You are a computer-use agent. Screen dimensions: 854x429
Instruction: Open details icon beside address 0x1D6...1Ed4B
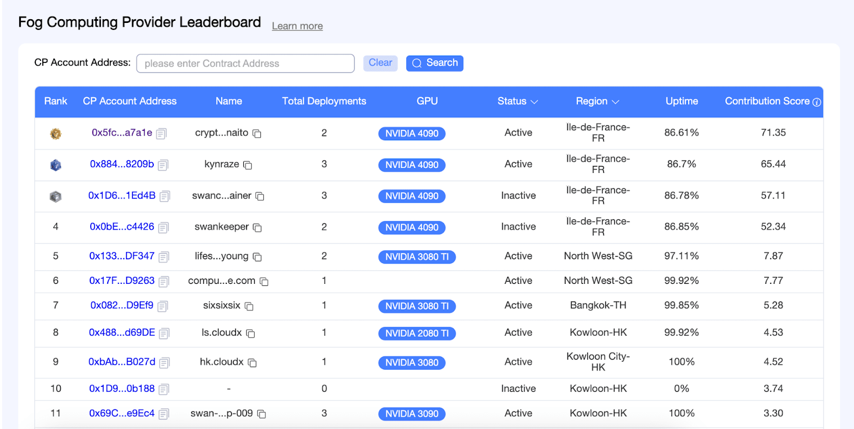point(165,196)
